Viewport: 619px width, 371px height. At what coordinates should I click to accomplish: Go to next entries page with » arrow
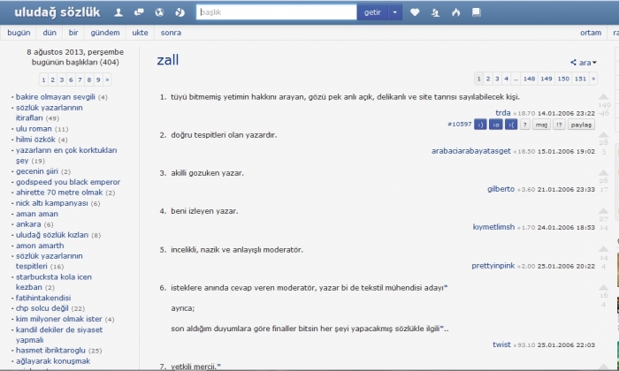click(x=592, y=79)
